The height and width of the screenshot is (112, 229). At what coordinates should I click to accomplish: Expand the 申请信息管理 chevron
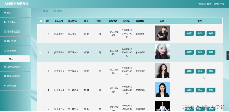point(28,76)
